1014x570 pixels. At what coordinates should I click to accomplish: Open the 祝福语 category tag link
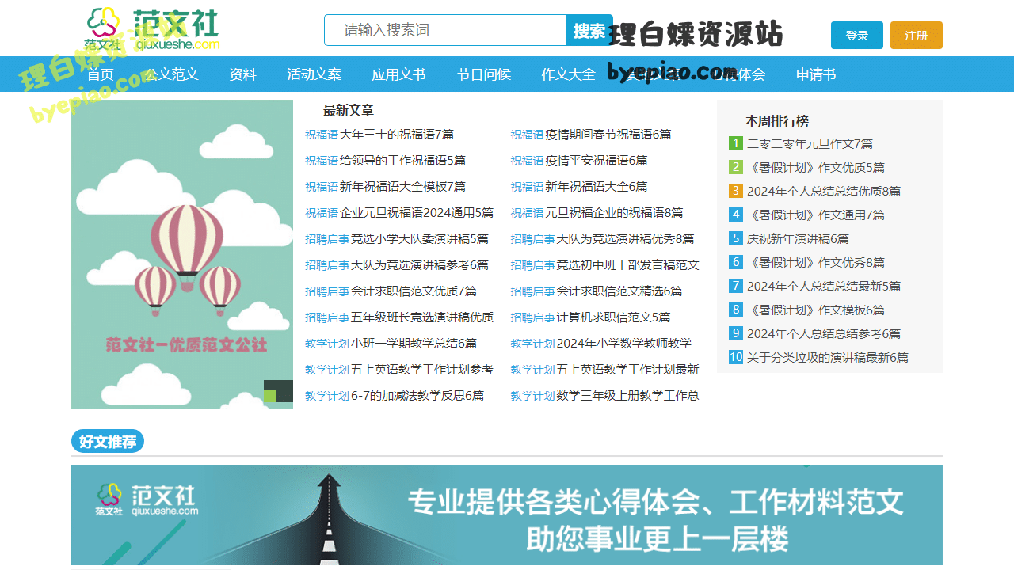click(x=320, y=134)
